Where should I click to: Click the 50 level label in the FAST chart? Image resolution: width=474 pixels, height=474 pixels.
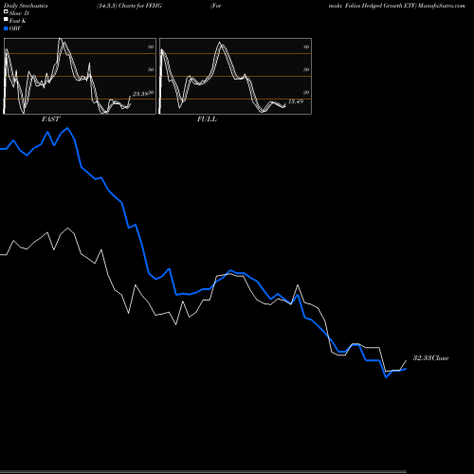pyautogui.click(x=151, y=69)
